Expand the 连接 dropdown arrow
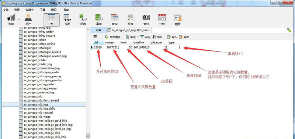The width and height of the screenshot is (295, 139). click(x=19, y=20)
